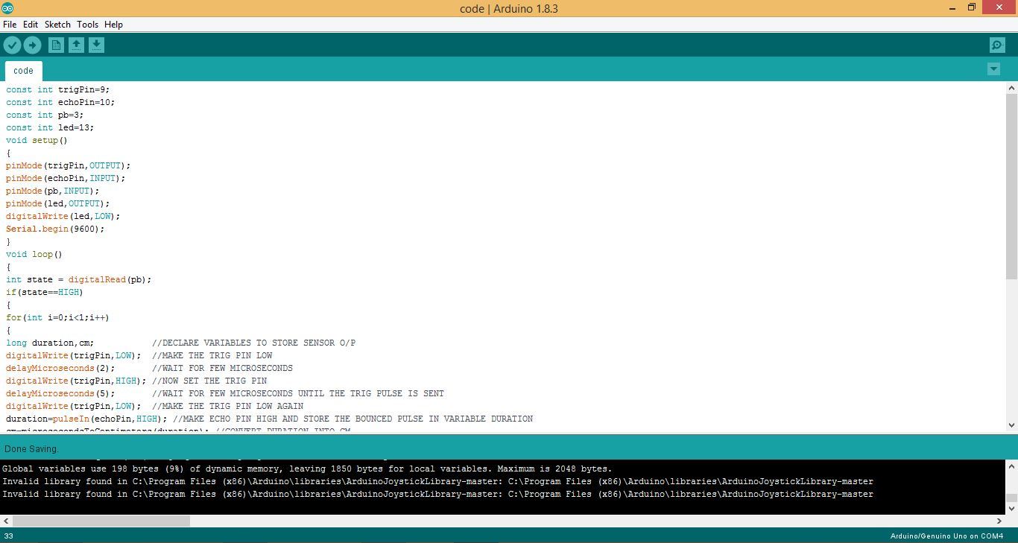Click the 'digitalWrite(led,LOW);' line
This screenshot has height=543, width=1018.
click(x=63, y=216)
